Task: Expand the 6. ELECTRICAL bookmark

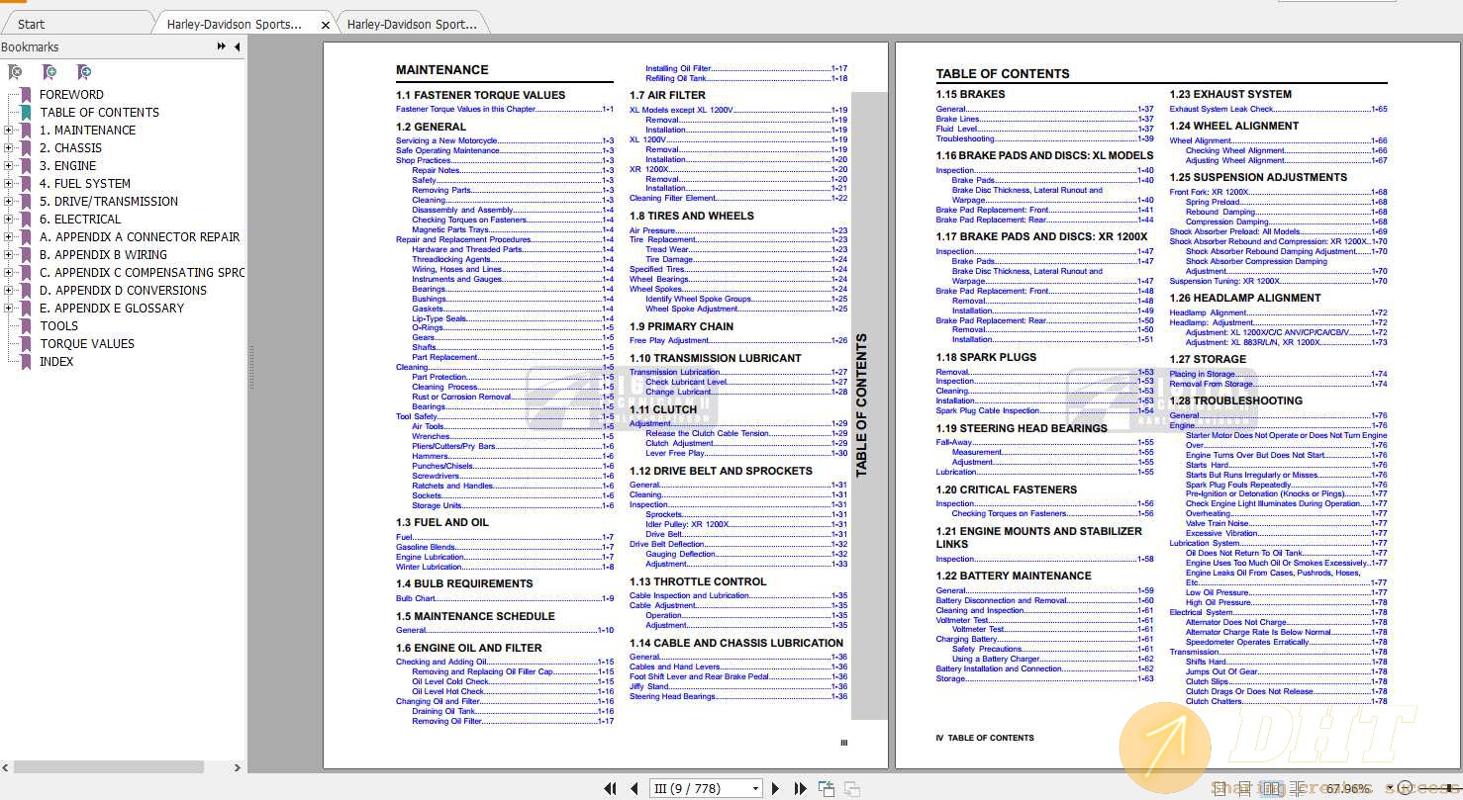Action: [x=9, y=220]
